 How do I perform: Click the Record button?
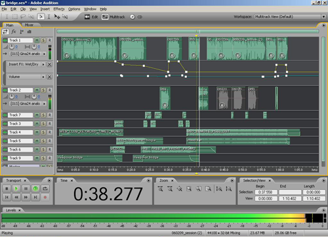pos(45,197)
